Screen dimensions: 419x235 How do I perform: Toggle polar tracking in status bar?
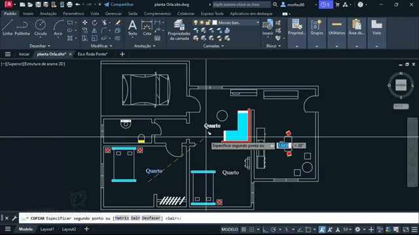pyautogui.click(x=274, y=229)
